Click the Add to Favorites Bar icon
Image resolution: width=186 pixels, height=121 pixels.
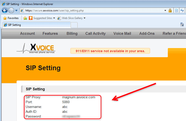coord(25,18)
